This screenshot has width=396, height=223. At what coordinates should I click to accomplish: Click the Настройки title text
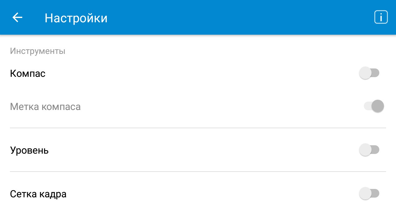[x=76, y=18]
